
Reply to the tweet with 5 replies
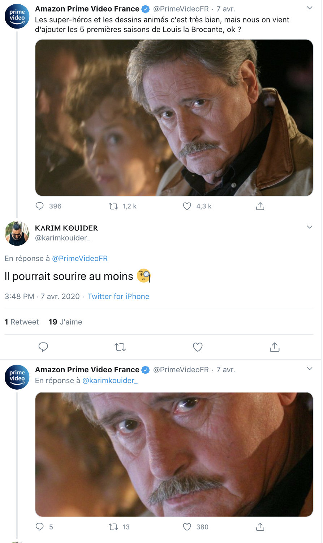click(40, 527)
